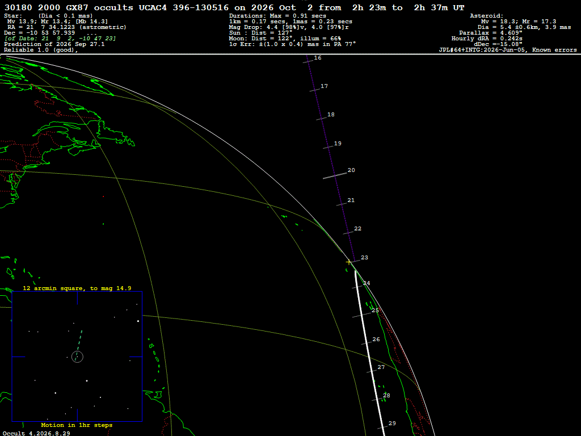Click the yellow crosshair marker on the path
Screen dimensions: 581x436
[x=348, y=262]
